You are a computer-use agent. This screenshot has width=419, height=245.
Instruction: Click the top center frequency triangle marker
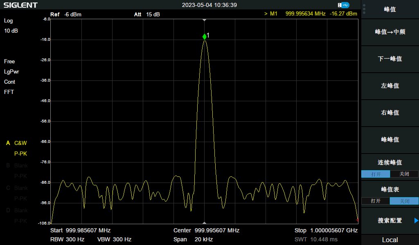(x=205, y=20)
